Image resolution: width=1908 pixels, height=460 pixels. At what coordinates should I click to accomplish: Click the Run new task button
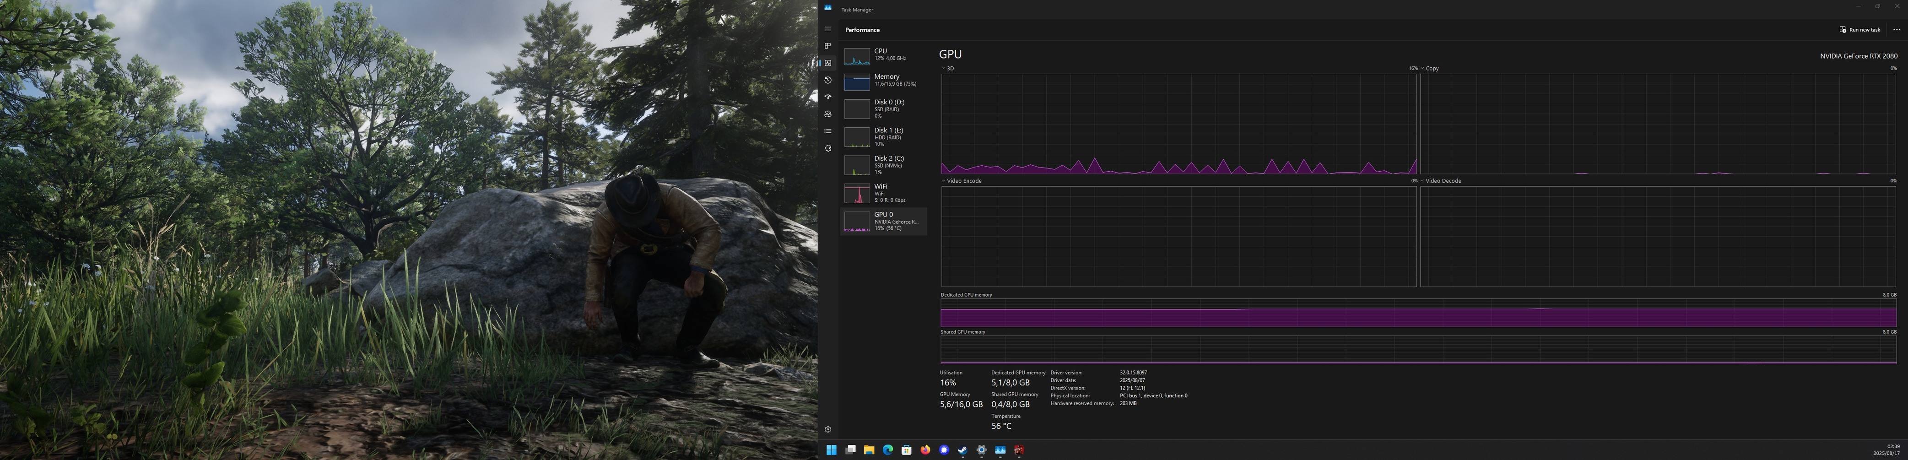(1859, 30)
